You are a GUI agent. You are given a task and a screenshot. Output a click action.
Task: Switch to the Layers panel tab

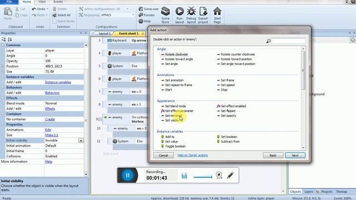tap(309, 192)
